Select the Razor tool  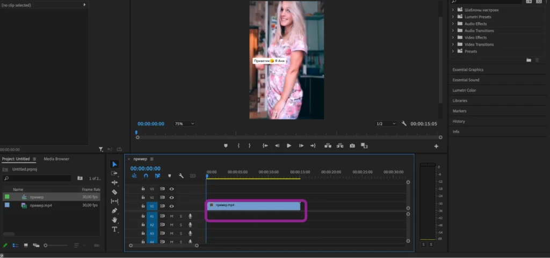[114, 192]
